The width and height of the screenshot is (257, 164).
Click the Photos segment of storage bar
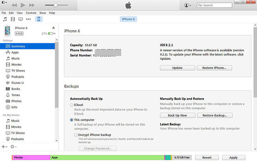point(31,157)
